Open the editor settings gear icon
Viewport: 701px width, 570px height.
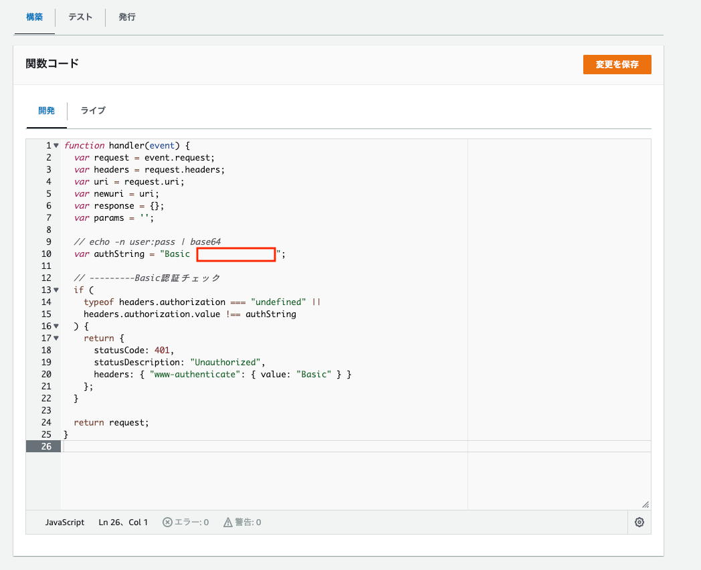(x=639, y=522)
